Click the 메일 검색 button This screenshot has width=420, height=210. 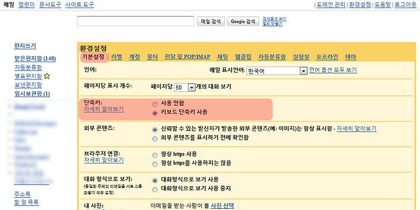click(x=211, y=22)
